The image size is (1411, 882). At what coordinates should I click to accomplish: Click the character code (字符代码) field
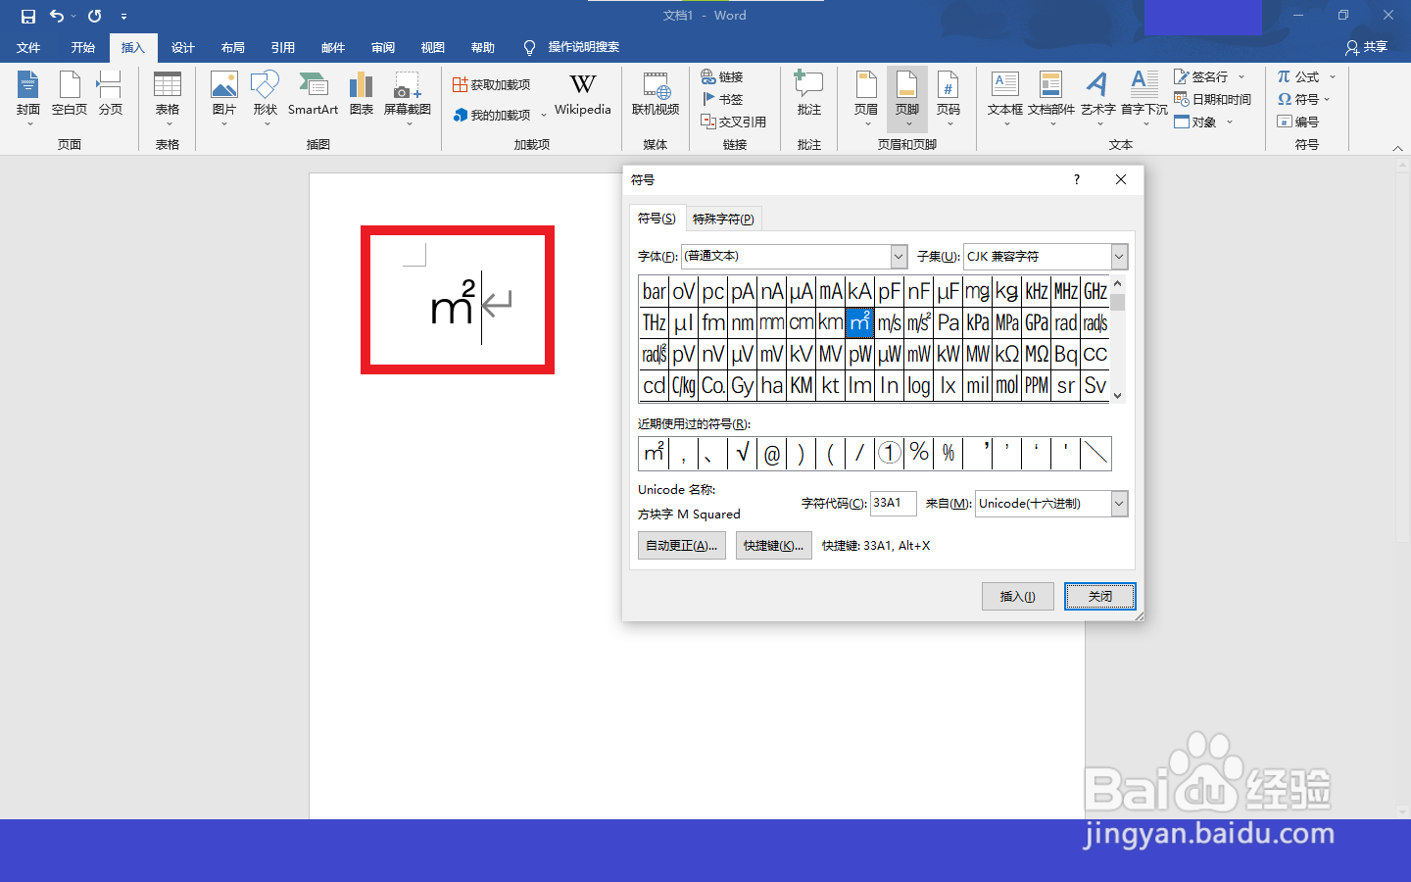click(x=893, y=503)
